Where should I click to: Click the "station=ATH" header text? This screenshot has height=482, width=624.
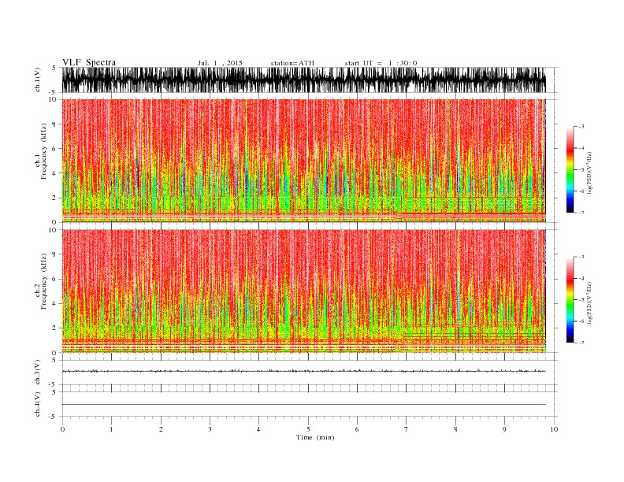[292, 63]
